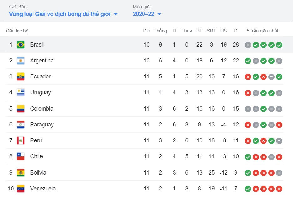293x197 pixels.
Task: Click Venezuela's green win result icon
Action: (248, 189)
